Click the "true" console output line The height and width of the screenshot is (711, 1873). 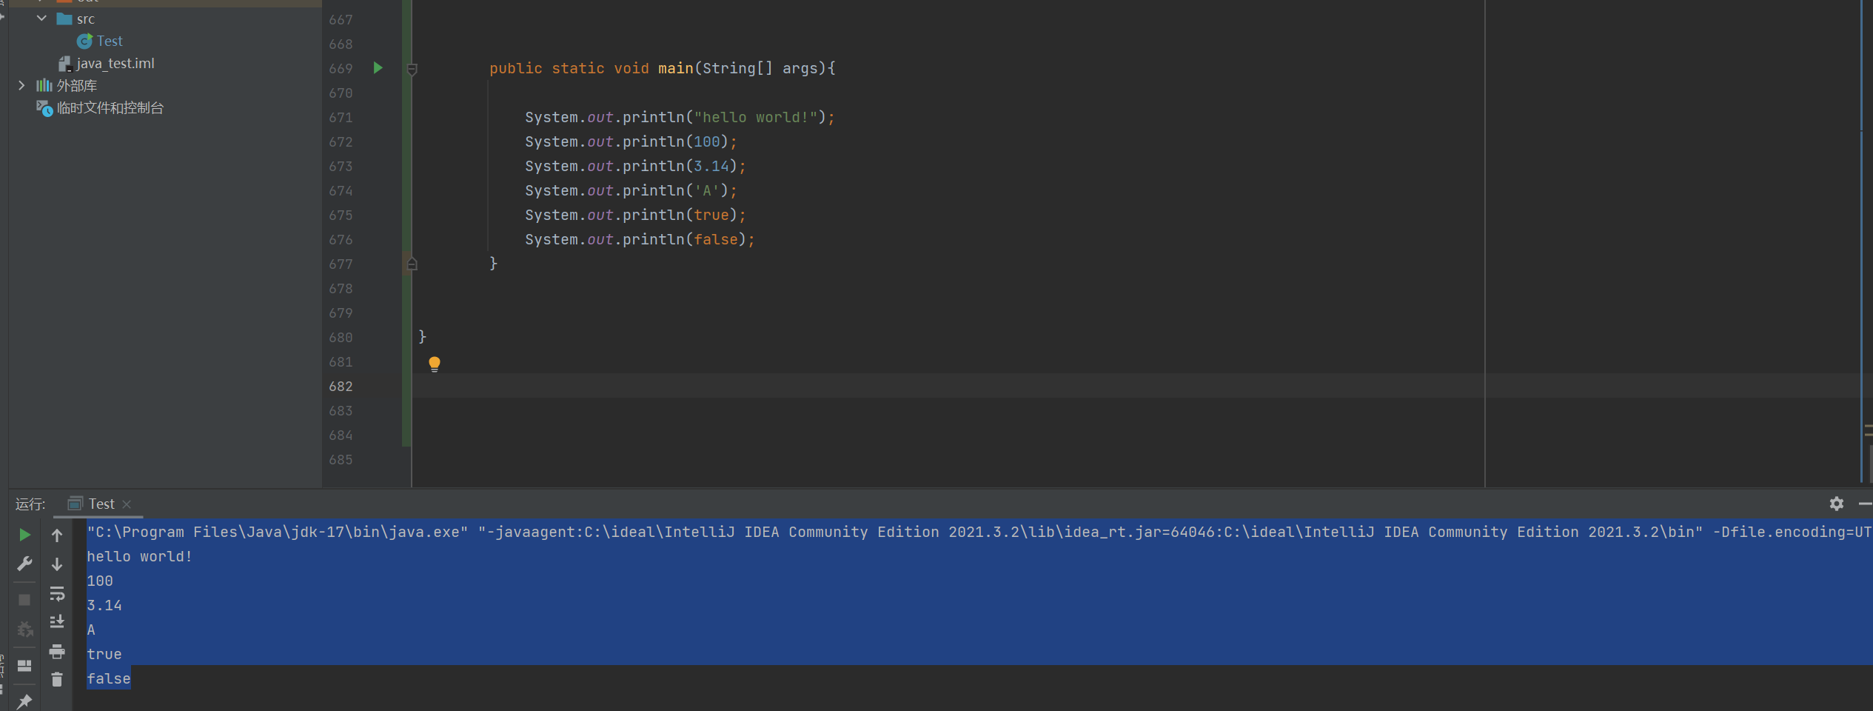click(x=104, y=654)
